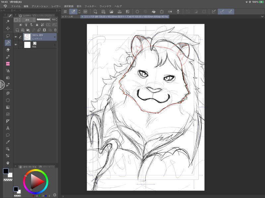This screenshot has height=198, width=265.
Task: Click the scale/rotate transform icon
Action: 162,12
